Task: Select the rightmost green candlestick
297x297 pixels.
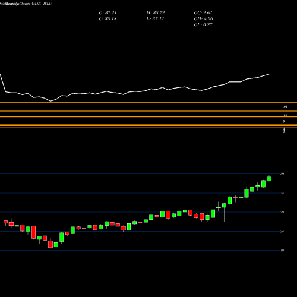Action: [269, 179]
